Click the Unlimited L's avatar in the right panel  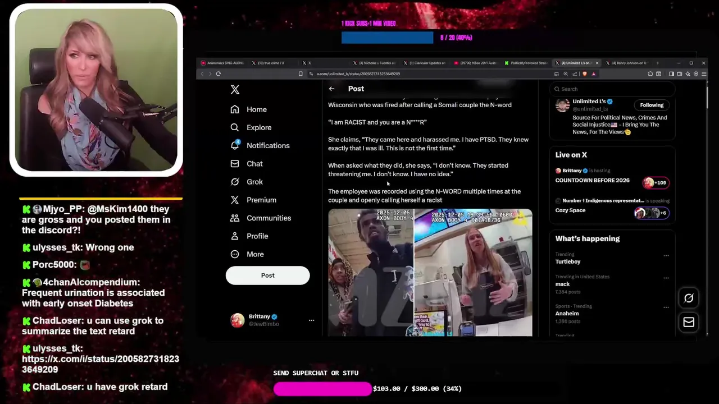[562, 105]
